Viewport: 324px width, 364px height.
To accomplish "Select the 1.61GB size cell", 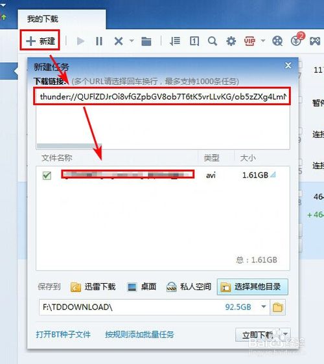I will (x=255, y=175).
